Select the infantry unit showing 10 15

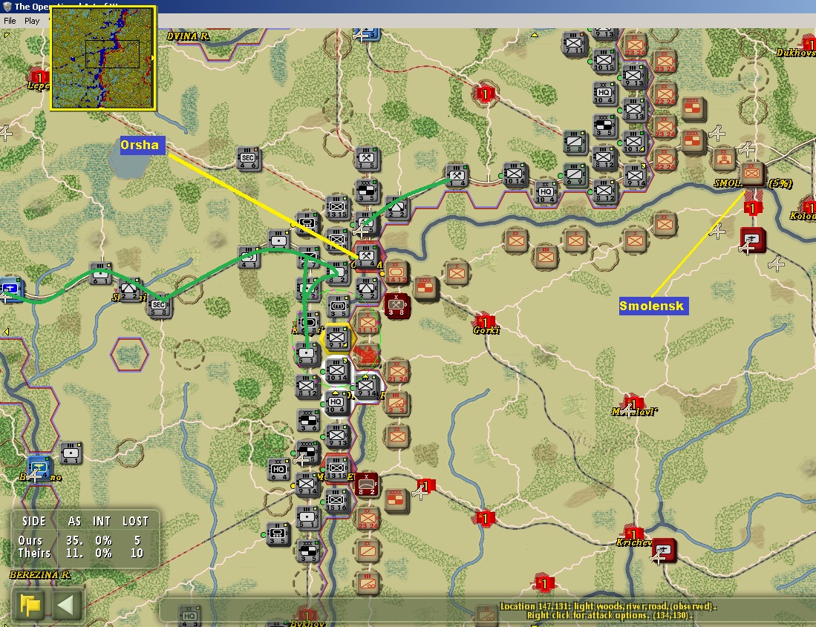pyautogui.click(x=604, y=60)
